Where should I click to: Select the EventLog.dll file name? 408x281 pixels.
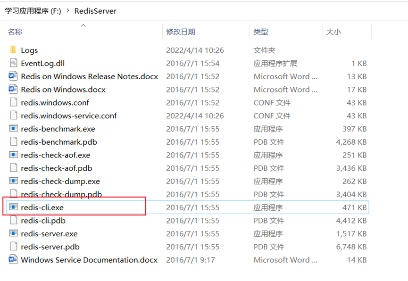pyautogui.click(x=42, y=63)
